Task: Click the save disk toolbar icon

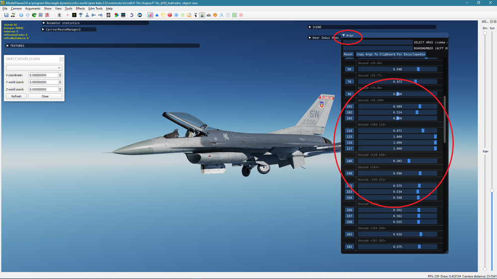Action: click(6, 15)
